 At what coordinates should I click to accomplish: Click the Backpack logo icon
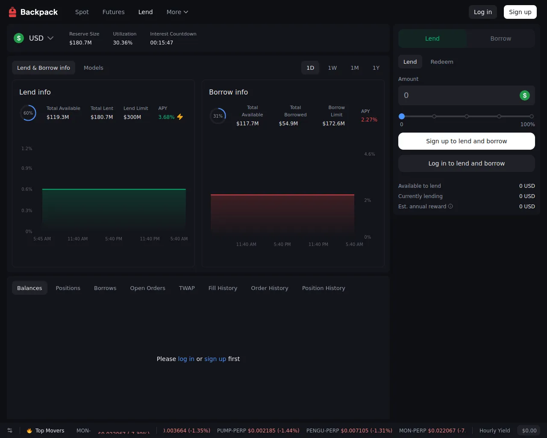point(12,12)
